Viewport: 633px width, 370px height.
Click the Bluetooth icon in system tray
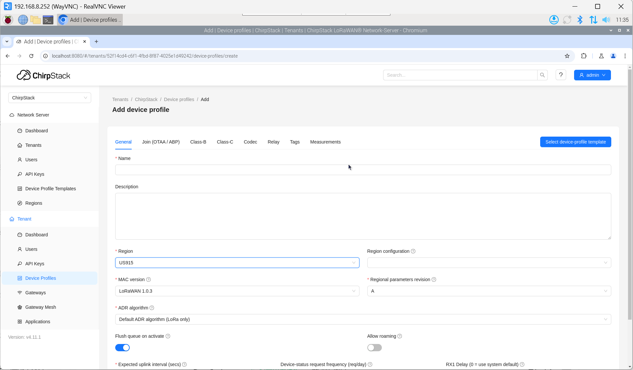pyautogui.click(x=580, y=20)
